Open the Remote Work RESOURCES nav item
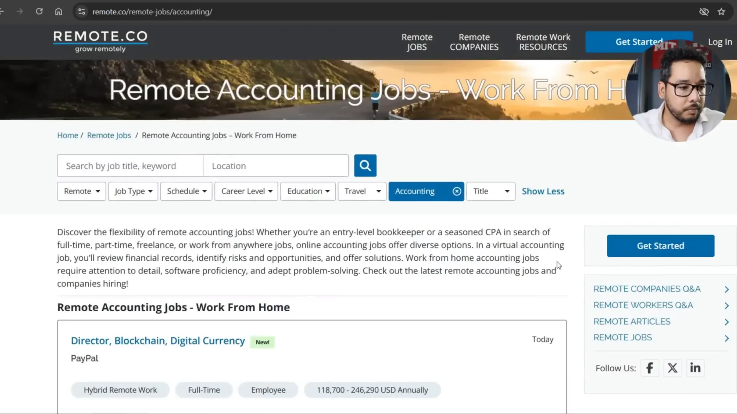737x414 pixels. click(543, 42)
